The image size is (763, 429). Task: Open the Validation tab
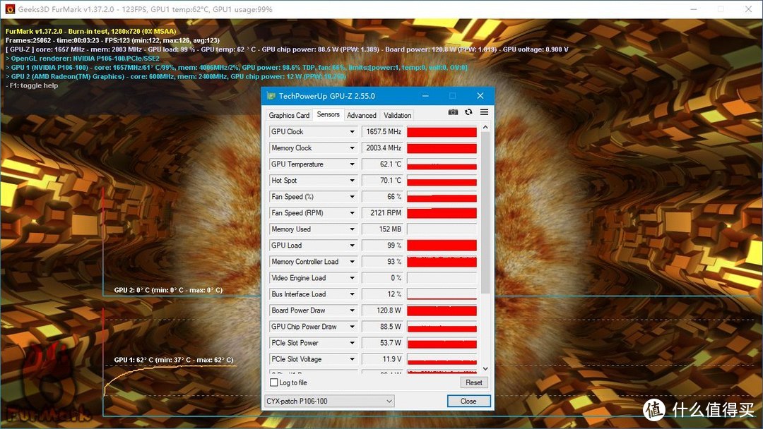(397, 115)
